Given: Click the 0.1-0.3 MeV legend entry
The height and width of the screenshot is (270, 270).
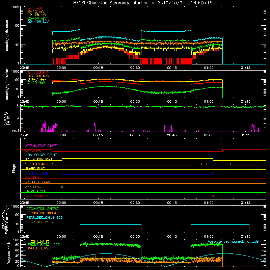Looking at the screenshot, I should (38, 73).
